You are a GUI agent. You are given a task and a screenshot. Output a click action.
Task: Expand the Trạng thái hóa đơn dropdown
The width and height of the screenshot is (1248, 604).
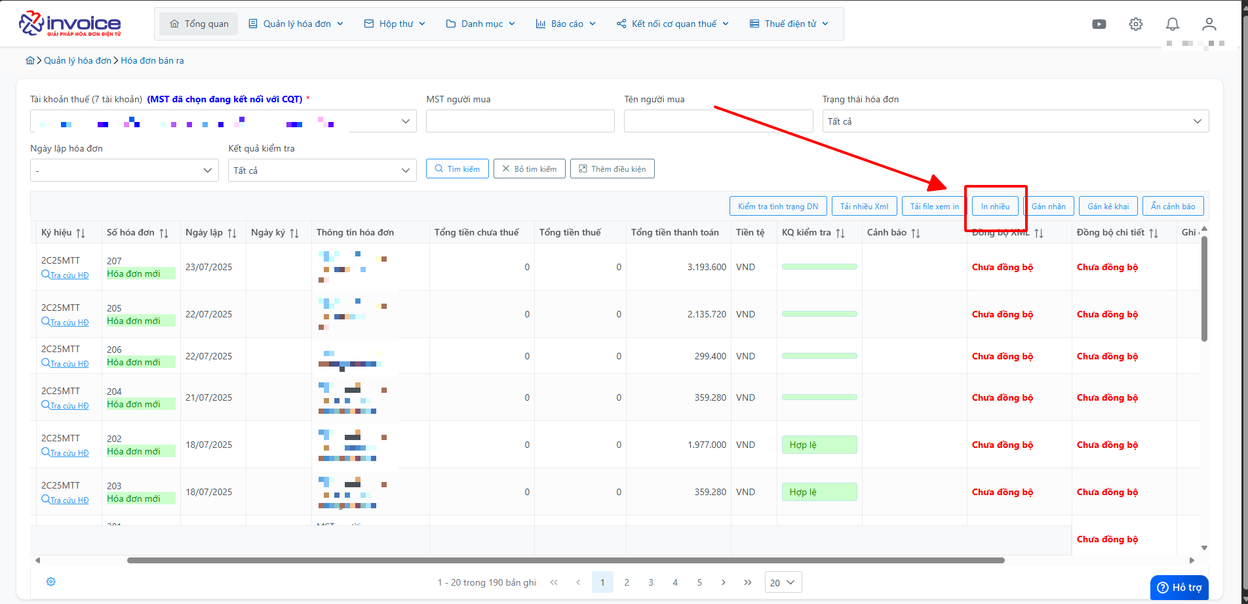pyautogui.click(x=1015, y=121)
